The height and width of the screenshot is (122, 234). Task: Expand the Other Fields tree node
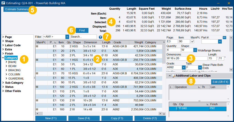tap(3, 91)
